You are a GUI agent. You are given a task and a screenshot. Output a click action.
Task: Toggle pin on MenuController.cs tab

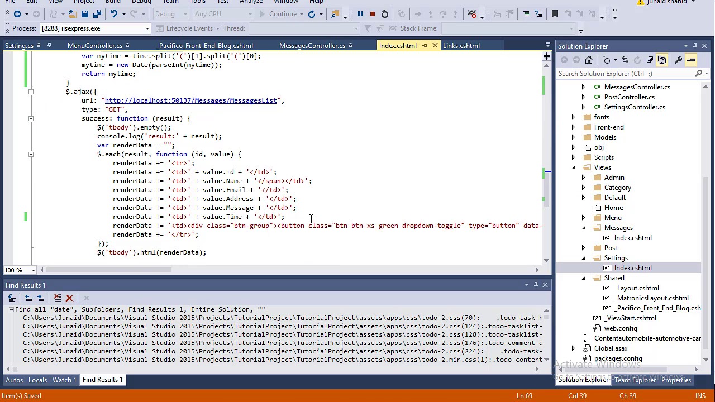127,46
